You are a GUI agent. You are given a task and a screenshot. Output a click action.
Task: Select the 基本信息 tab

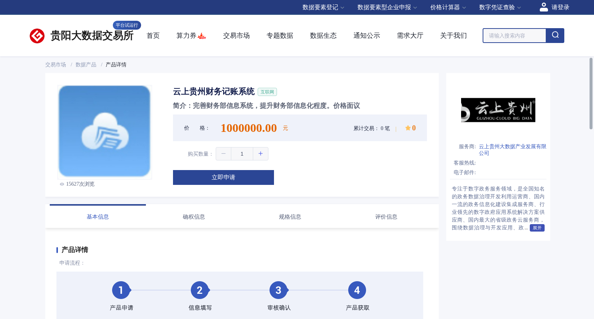[98, 217]
